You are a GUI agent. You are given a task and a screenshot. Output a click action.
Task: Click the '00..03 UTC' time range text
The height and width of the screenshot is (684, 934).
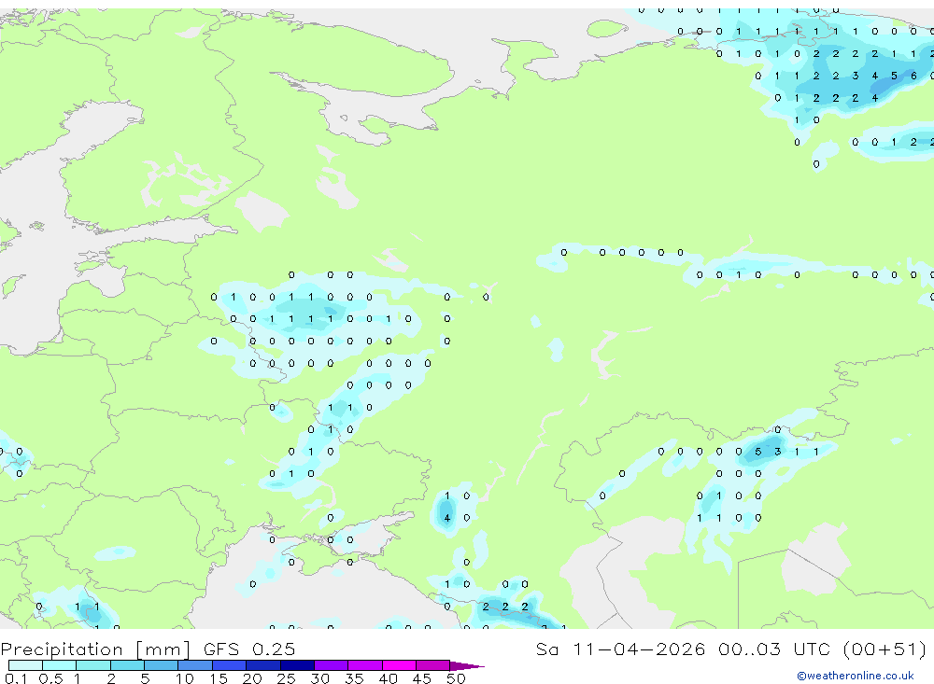point(772,649)
